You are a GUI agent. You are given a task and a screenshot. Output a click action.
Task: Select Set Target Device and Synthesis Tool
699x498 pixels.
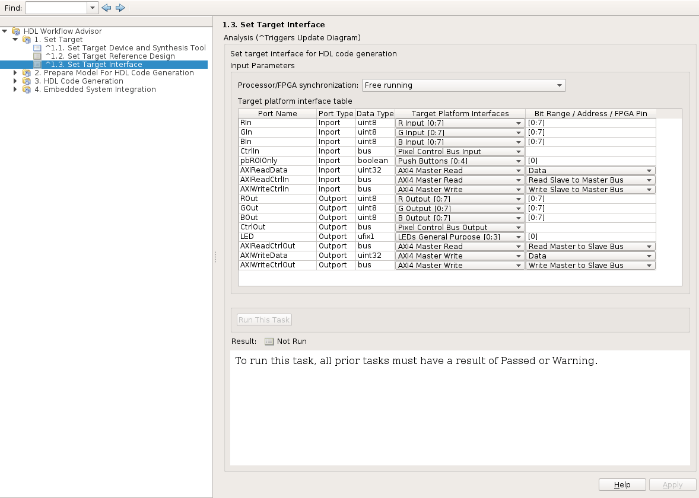point(125,48)
